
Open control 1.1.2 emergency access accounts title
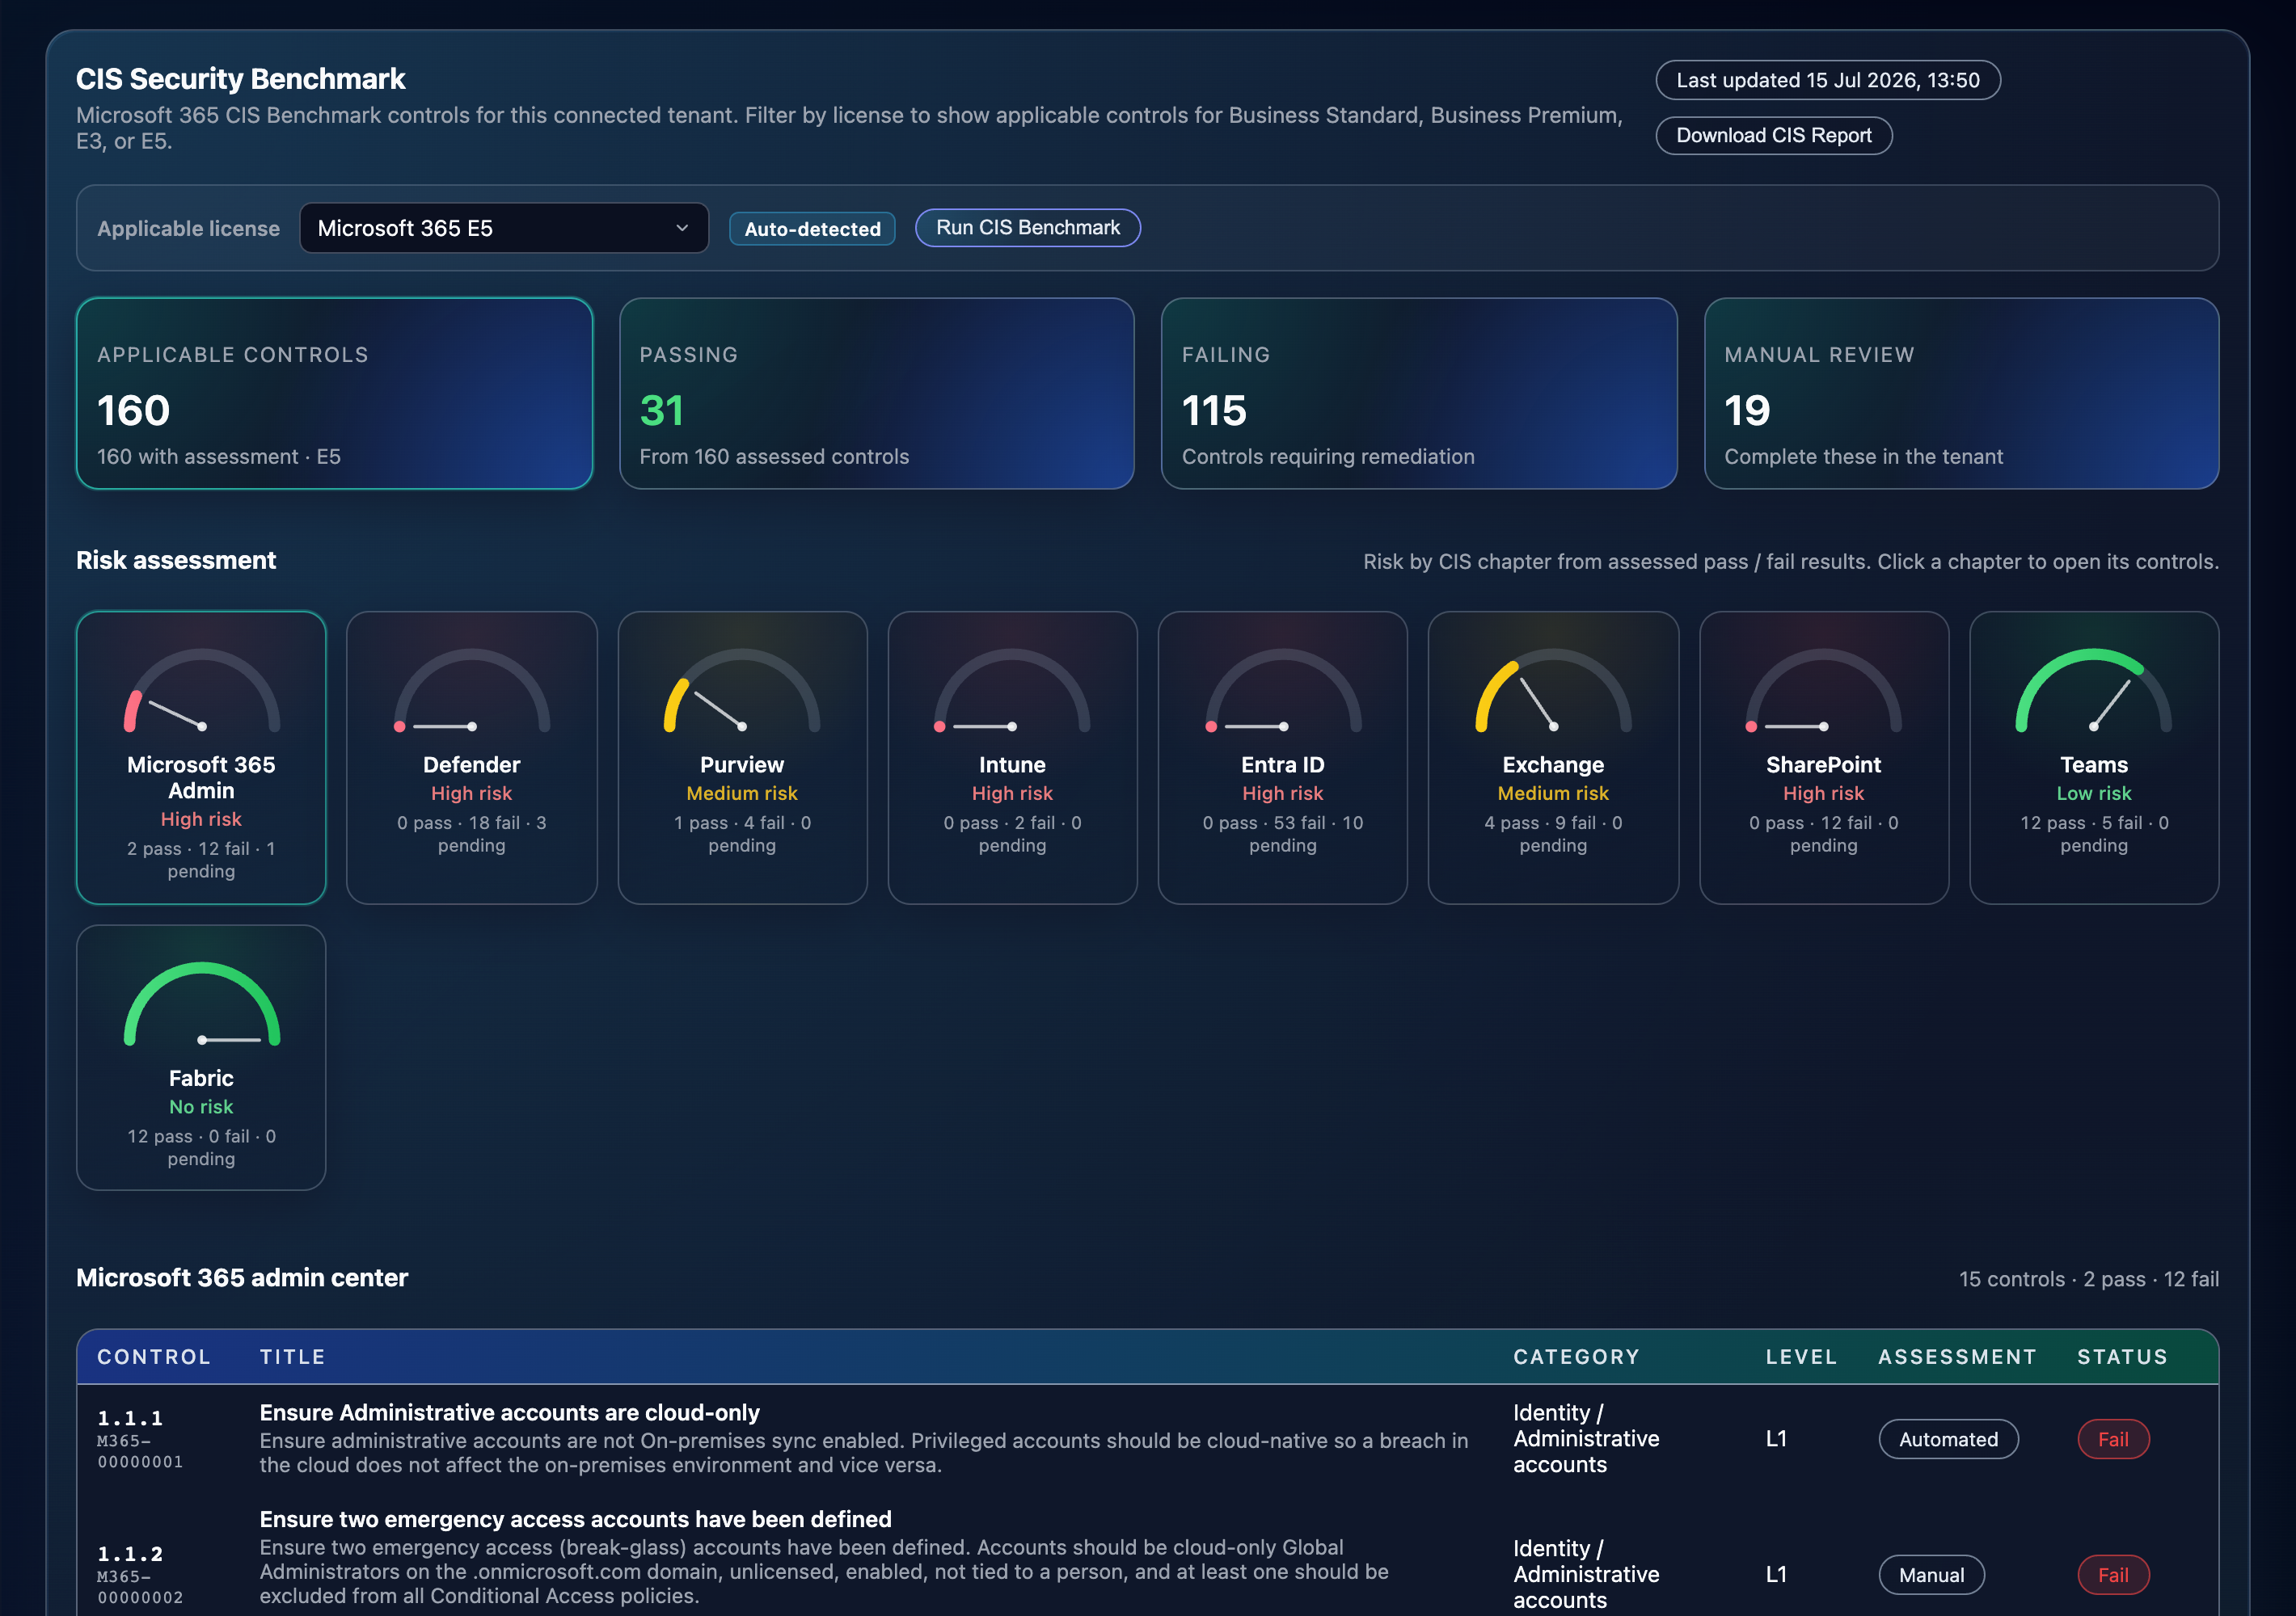pyautogui.click(x=575, y=1519)
